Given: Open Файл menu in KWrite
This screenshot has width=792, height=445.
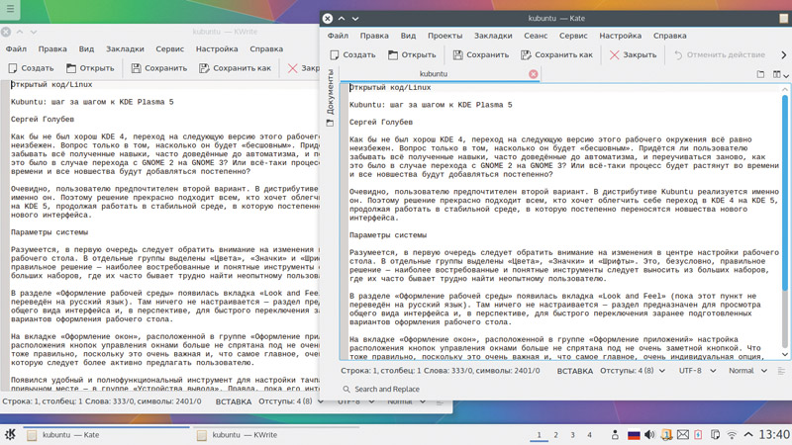Looking at the screenshot, I should tap(16, 48).
